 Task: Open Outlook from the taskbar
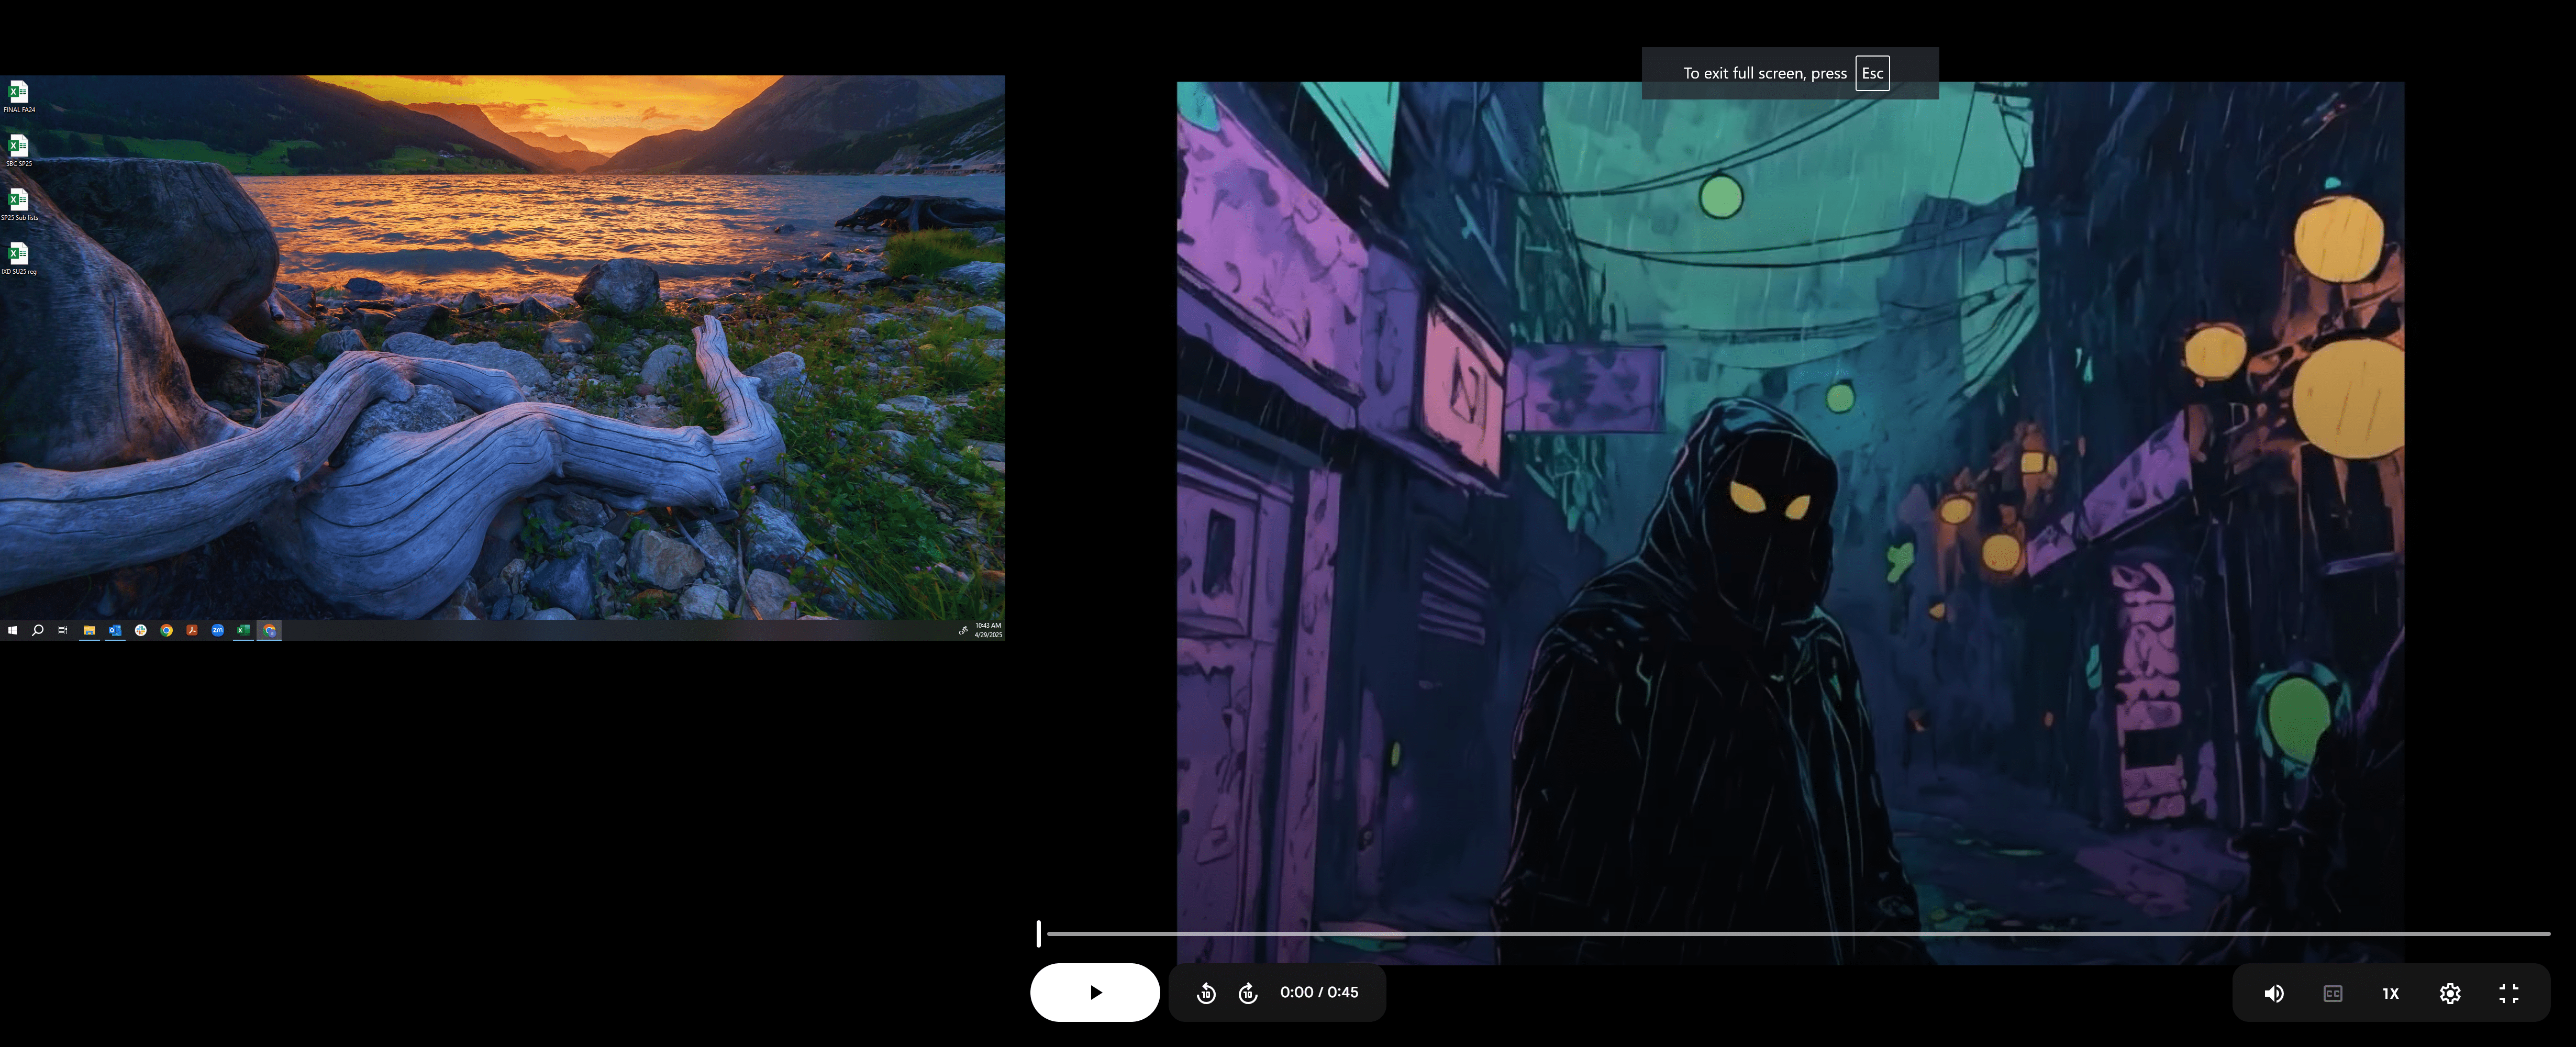115,630
